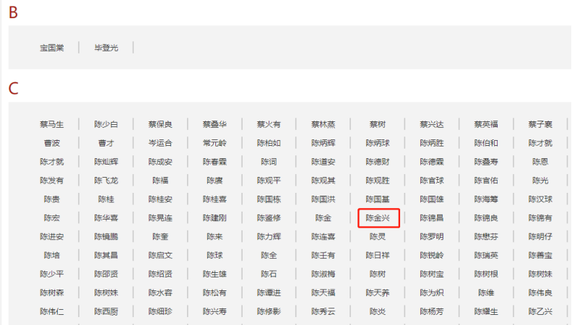Screen dimensions: 572x325
Task: Click on 陈罗明
Action: pos(432,237)
